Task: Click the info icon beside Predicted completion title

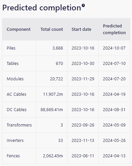Action: [x=83, y=5]
